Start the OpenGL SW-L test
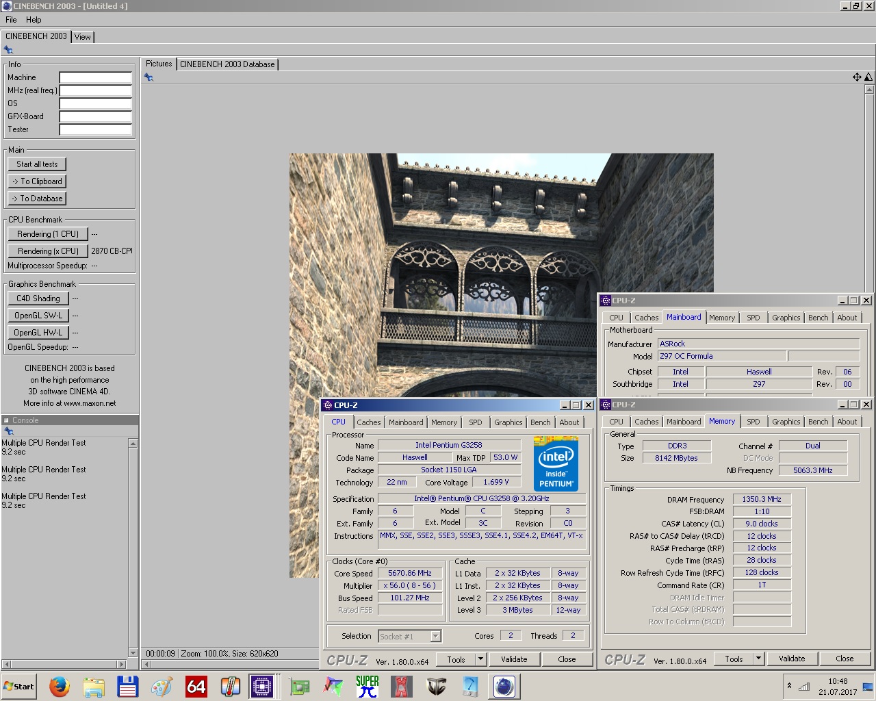This screenshot has width=876, height=701. (x=38, y=316)
